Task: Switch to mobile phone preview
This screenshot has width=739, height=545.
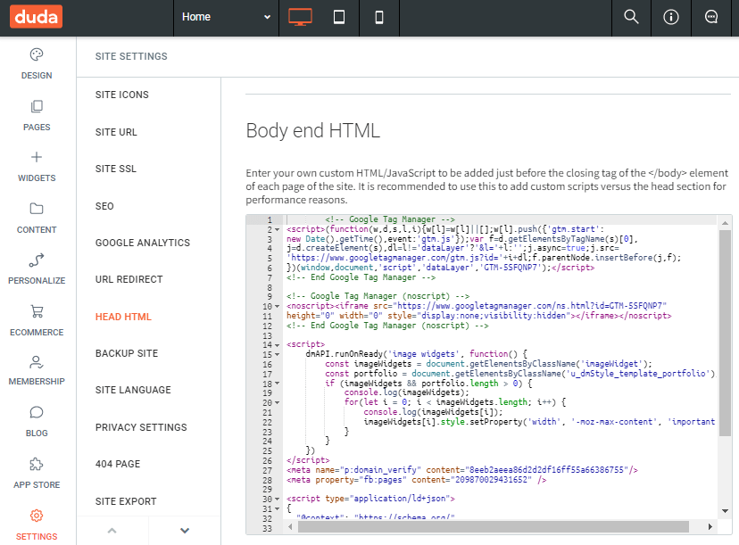Action: click(x=377, y=16)
